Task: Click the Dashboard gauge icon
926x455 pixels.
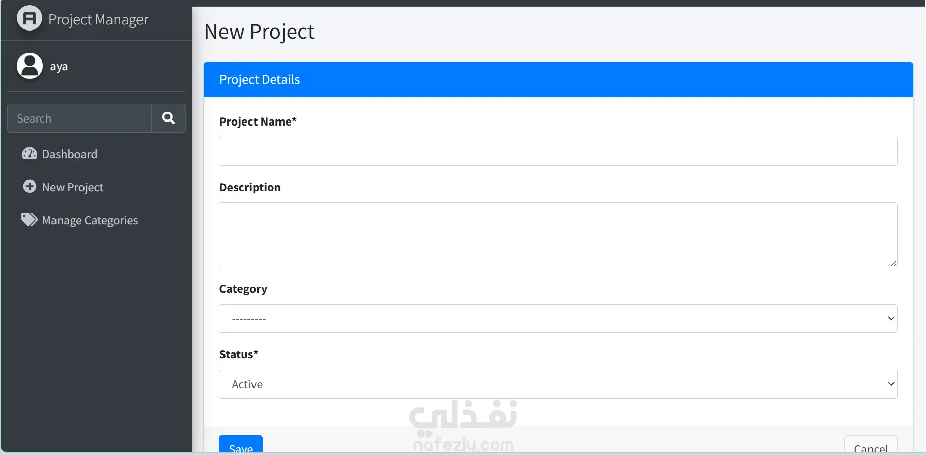Action: click(x=30, y=154)
